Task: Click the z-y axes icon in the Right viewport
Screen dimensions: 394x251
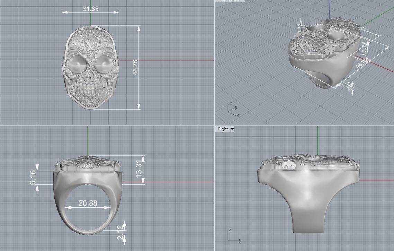Action: click(x=234, y=236)
